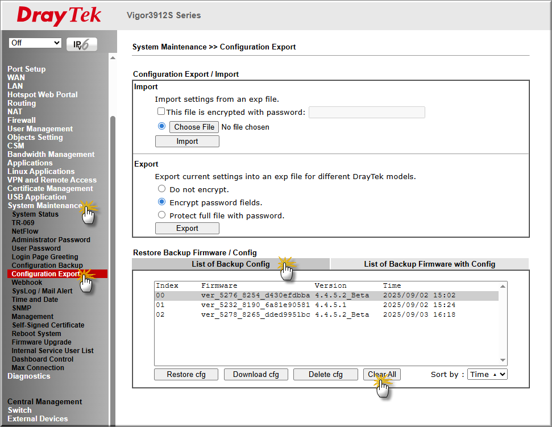
Task: Enable the encrypted with password checkbox
Action: pyautogui.click(x=161, y=112)
